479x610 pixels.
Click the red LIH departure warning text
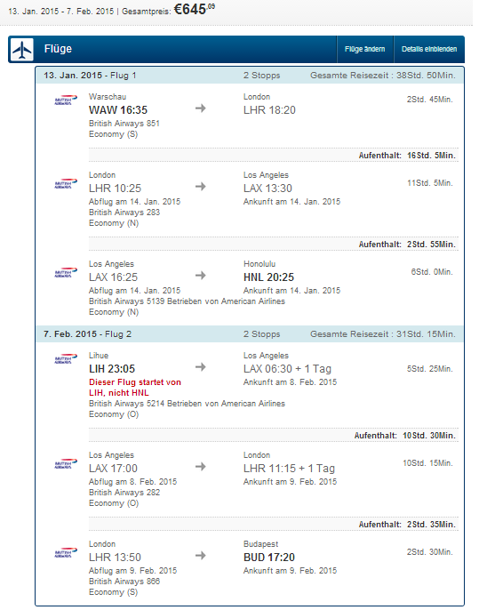[x=135, y=388]
